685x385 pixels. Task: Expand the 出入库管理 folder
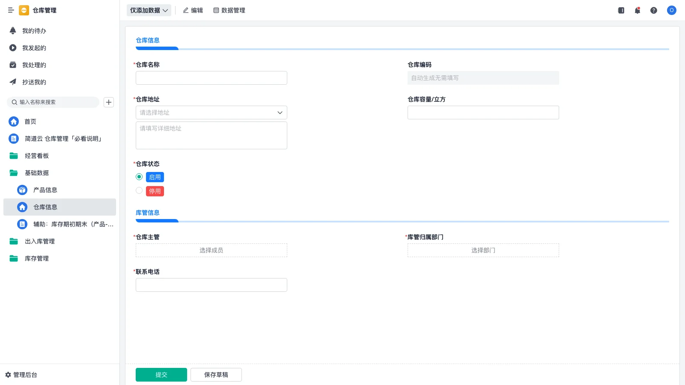39,241
